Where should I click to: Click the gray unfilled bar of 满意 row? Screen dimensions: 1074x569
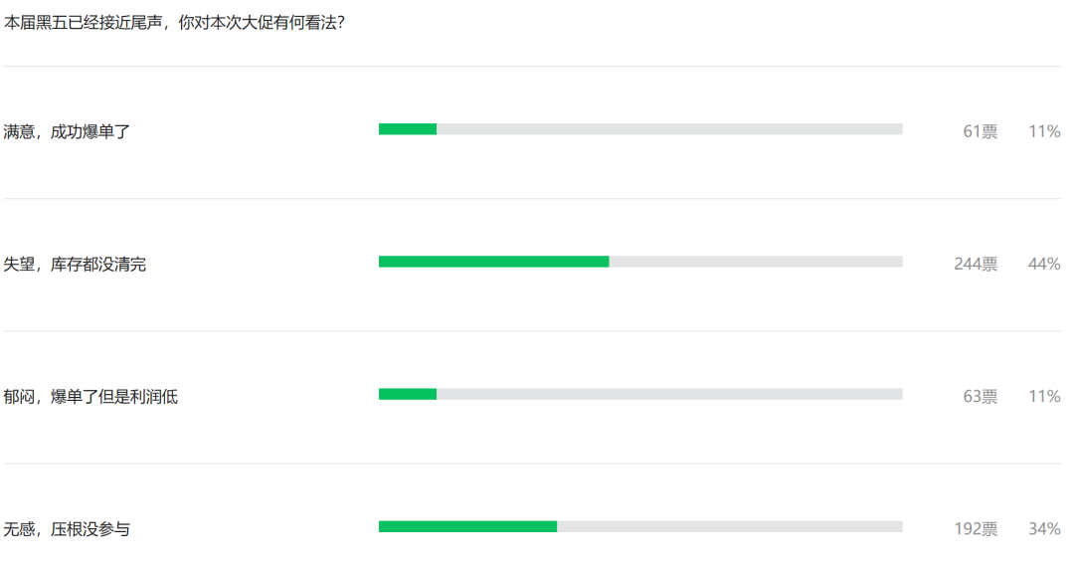point(670,129)
